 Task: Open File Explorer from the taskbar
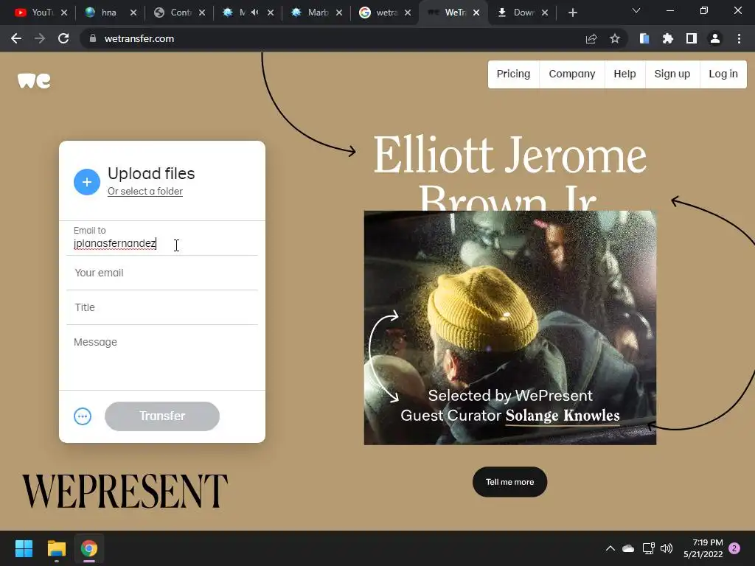coord(56,548)
